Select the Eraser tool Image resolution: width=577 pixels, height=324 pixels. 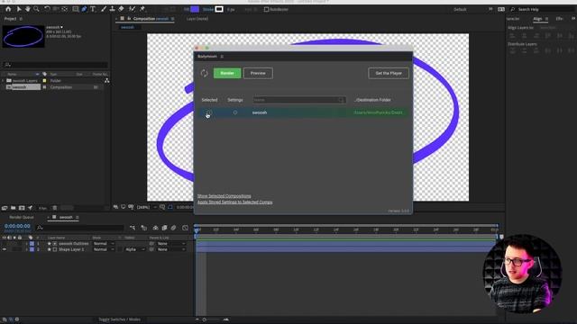121,9
